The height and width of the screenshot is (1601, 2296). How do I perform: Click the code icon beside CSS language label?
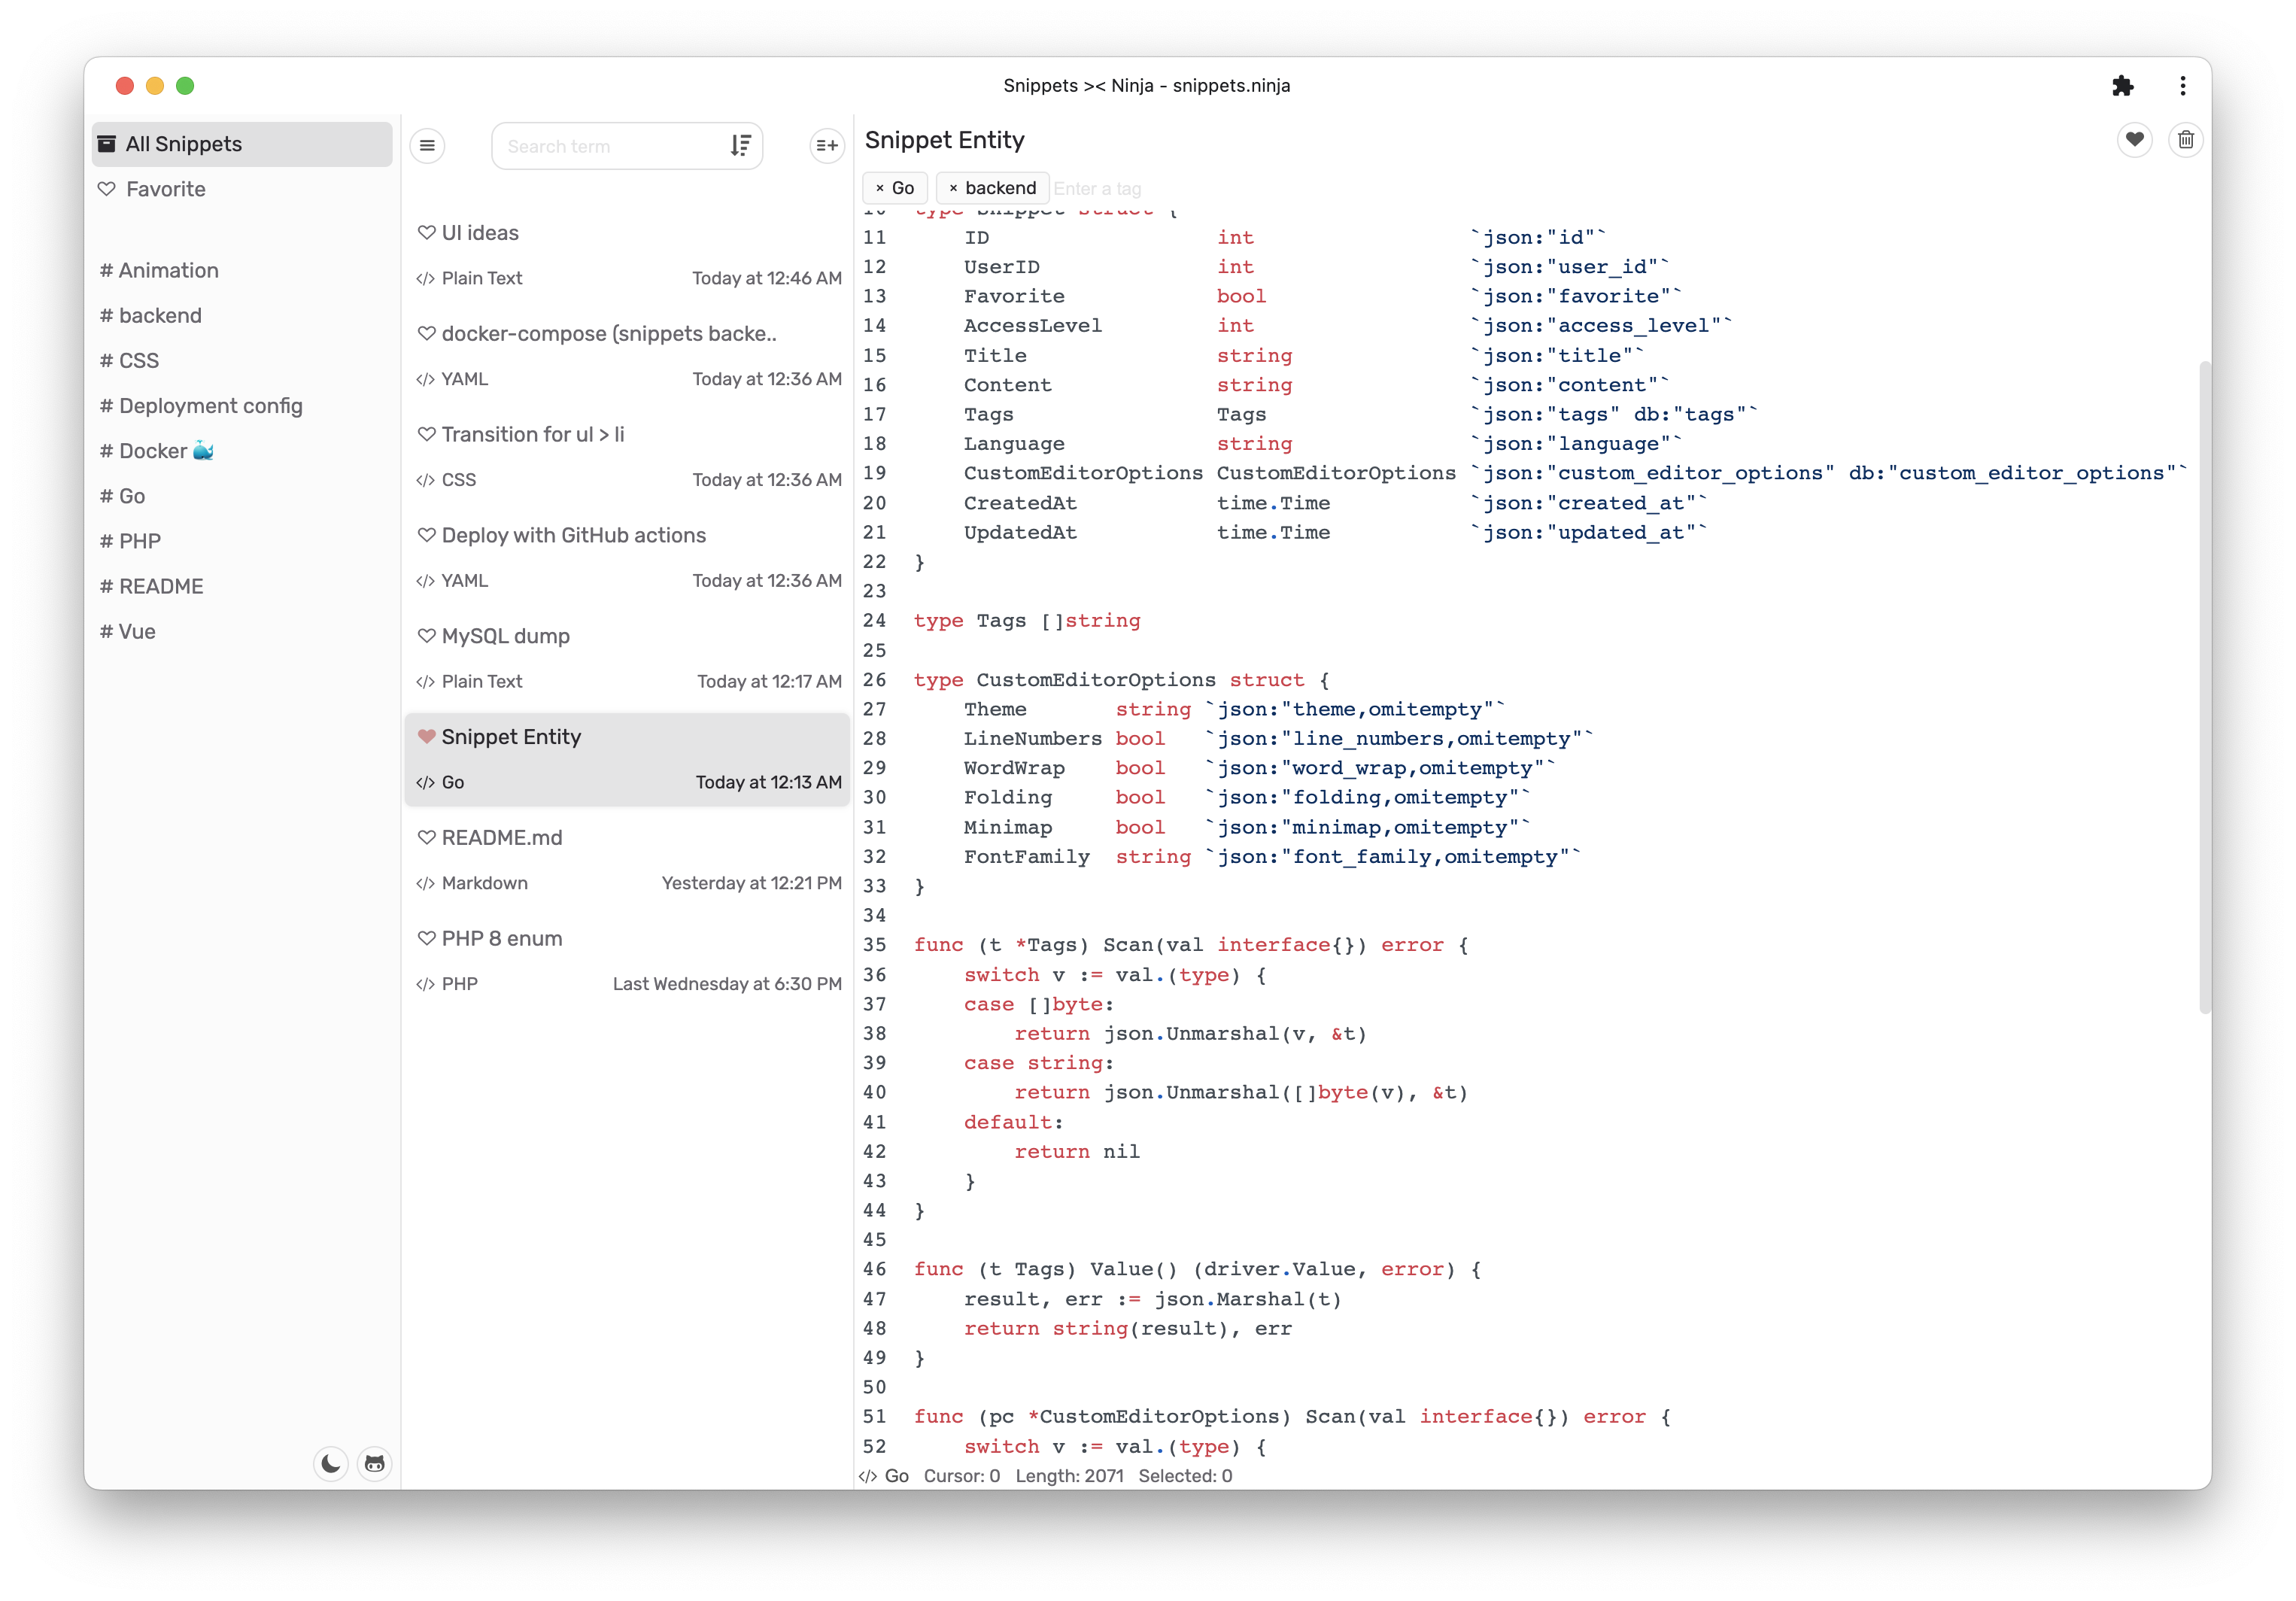coord(425,481)
